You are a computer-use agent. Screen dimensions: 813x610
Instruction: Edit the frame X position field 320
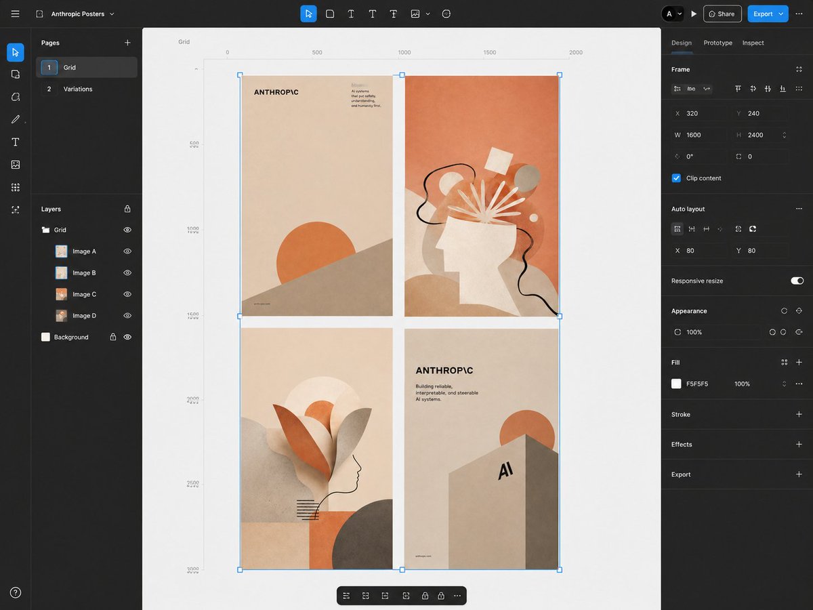point(699,113)
